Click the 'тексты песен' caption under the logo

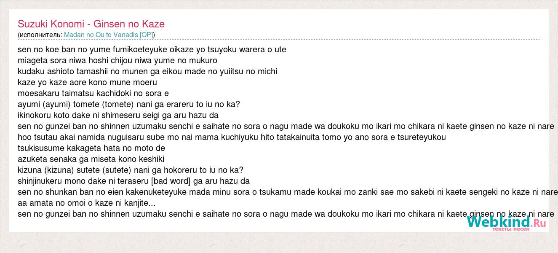point(511,229)
